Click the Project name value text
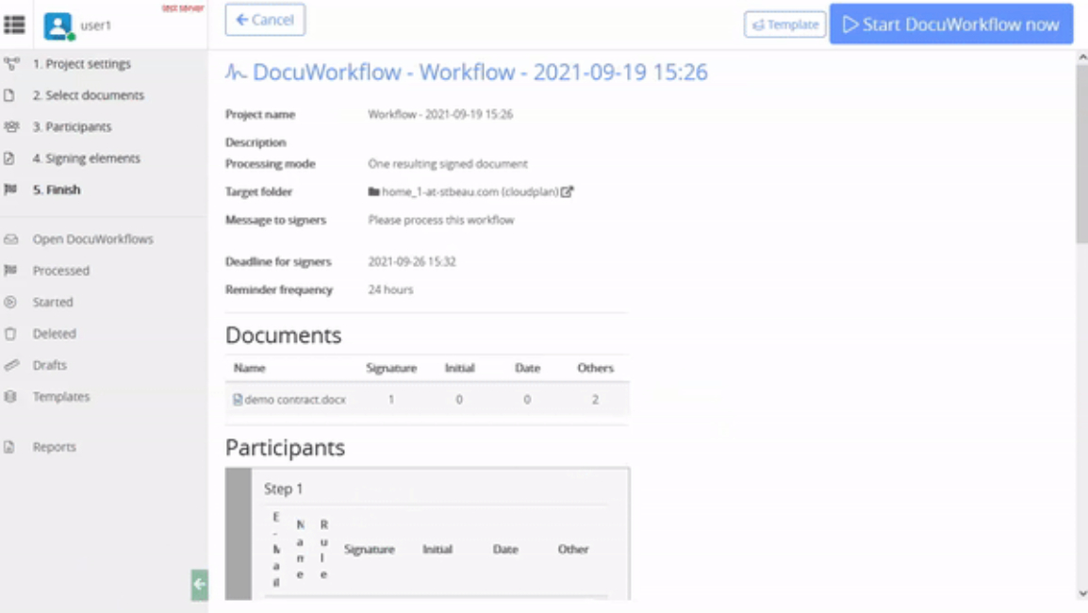The width and height of the screenshot is (1088, 613). point(440,114)
